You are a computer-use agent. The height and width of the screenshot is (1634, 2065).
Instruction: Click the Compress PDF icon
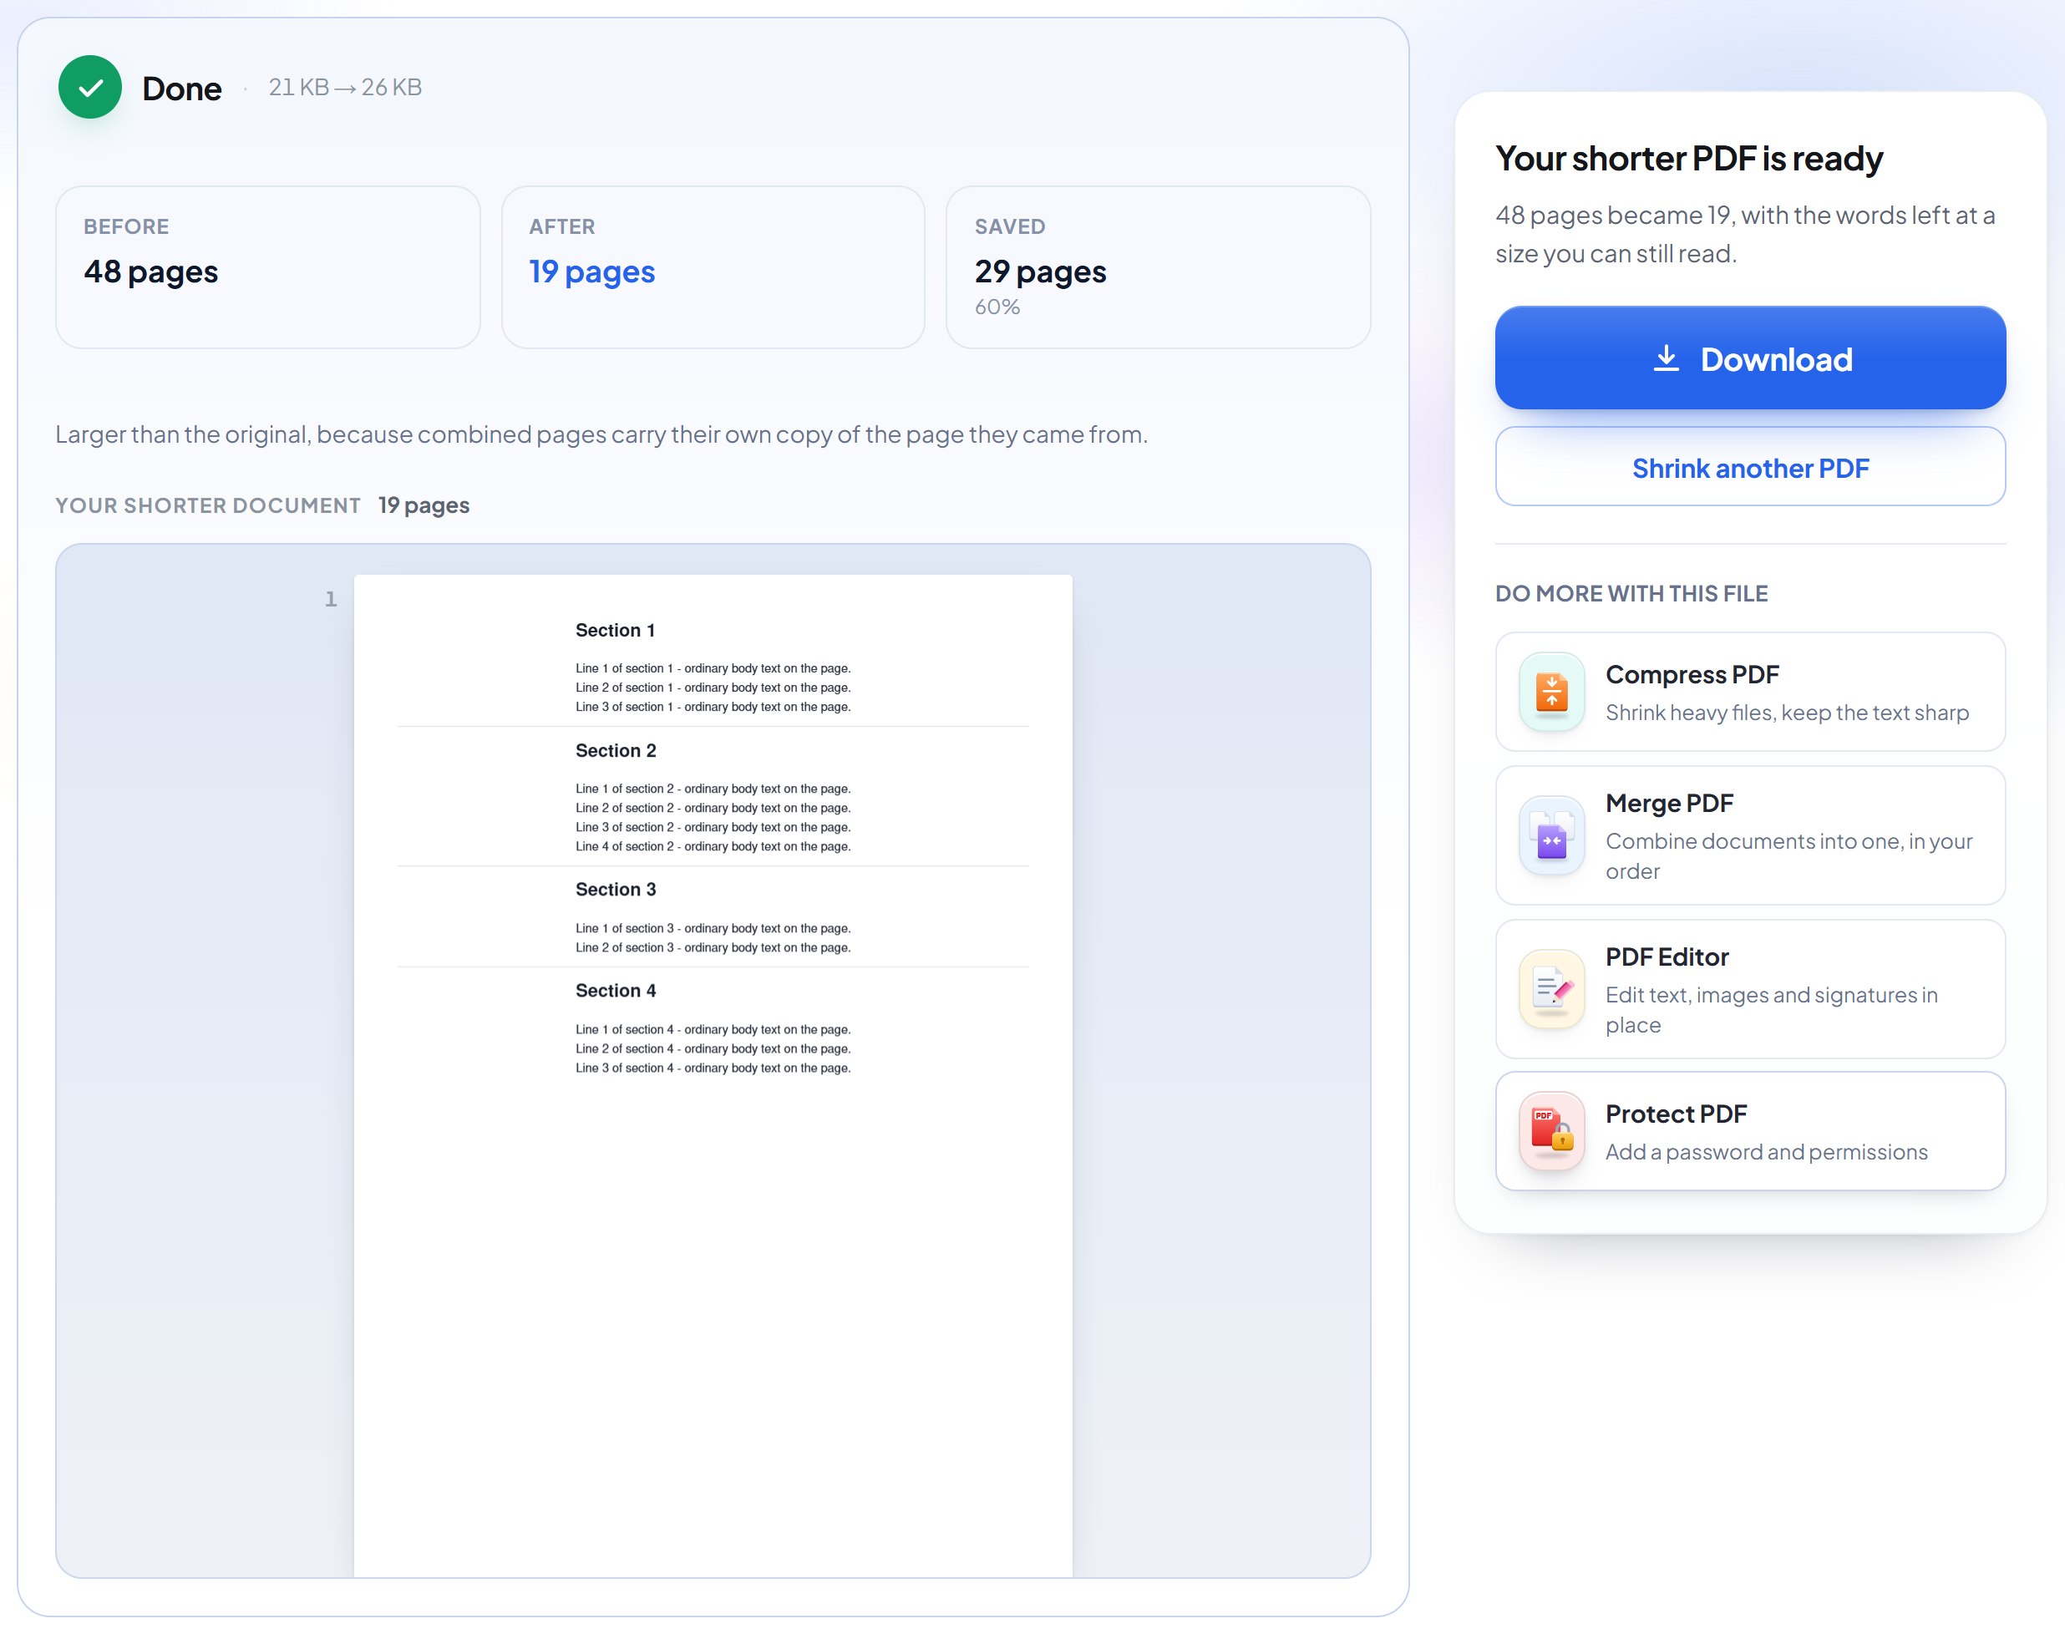tap(1551, 692)
